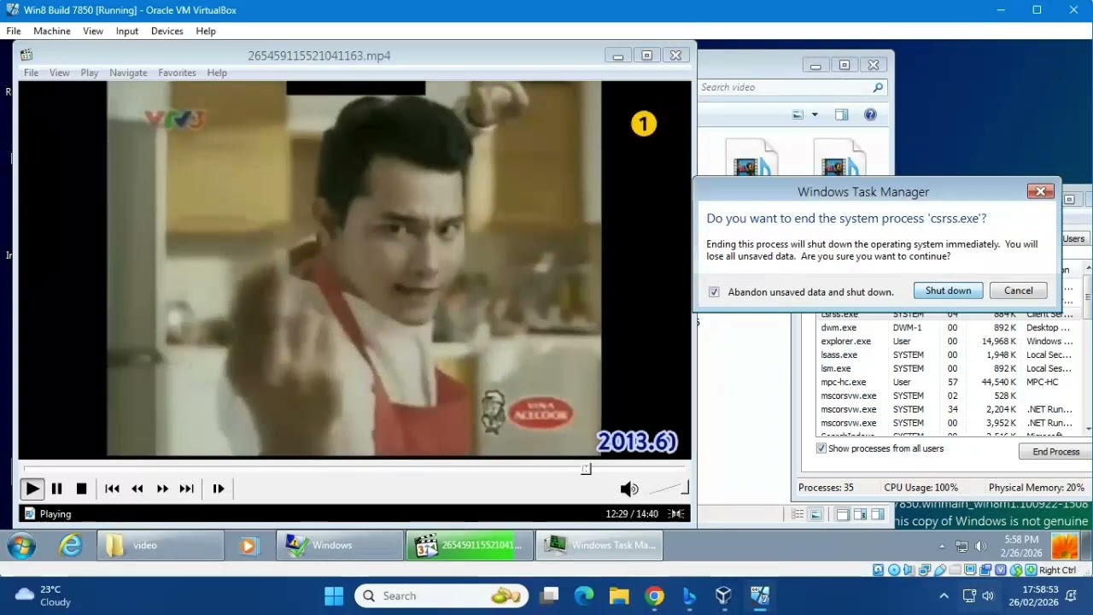Open Windows Media Player from the guest taskbar

pyautogui.click(x=248, y=545)
